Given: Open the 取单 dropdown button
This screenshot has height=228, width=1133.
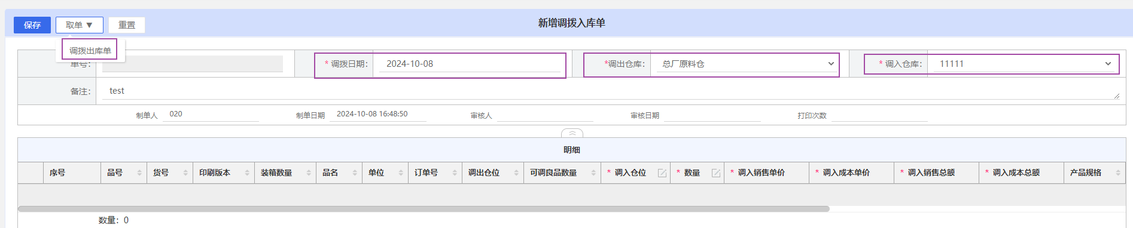Looking at the screenshot, I should coord(80,25).
